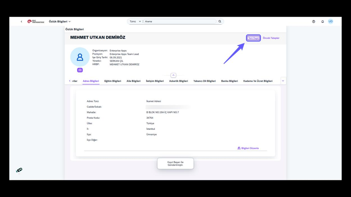Click the SERKAN ÇİL manager name

pyautogui.click(x=116, y=61)
